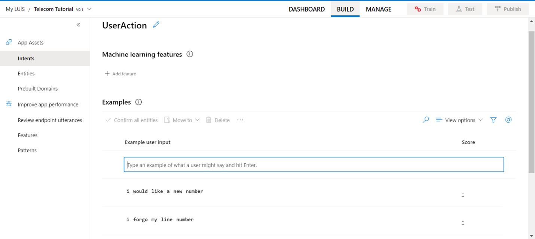Open the search magnifier in examples toolbar

pos(426,120)
